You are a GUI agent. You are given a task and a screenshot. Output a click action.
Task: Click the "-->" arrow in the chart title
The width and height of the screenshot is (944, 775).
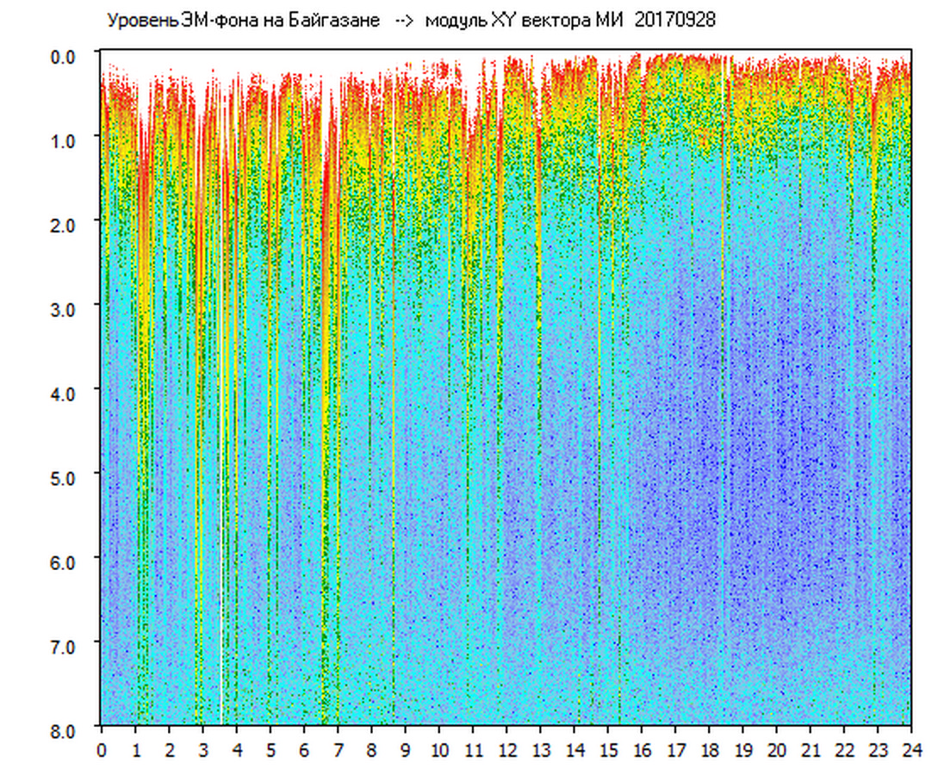[x=402, y=21]
